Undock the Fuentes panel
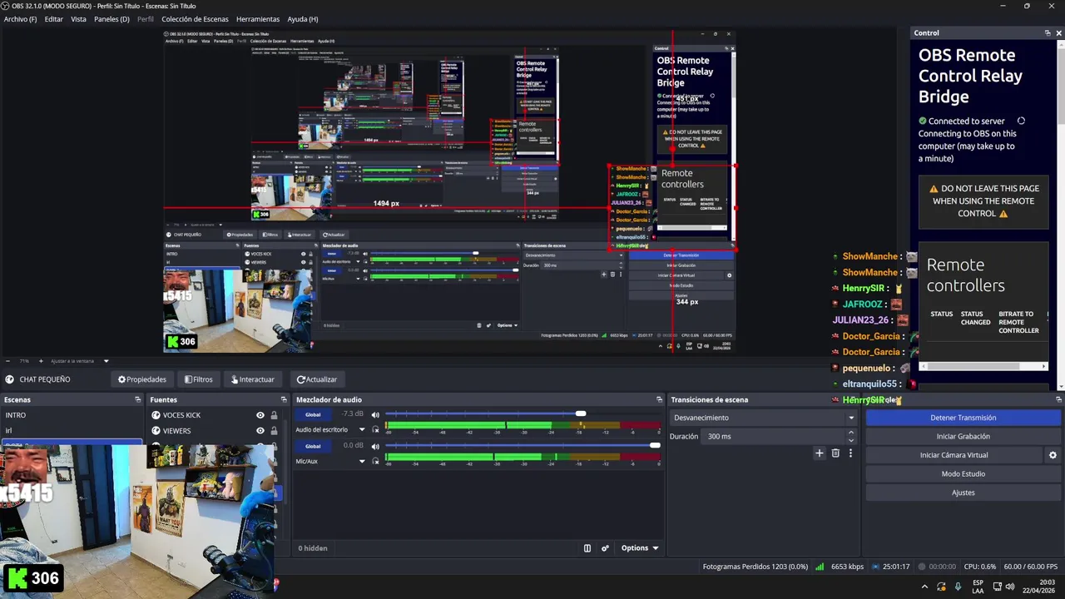 point(284,400)
